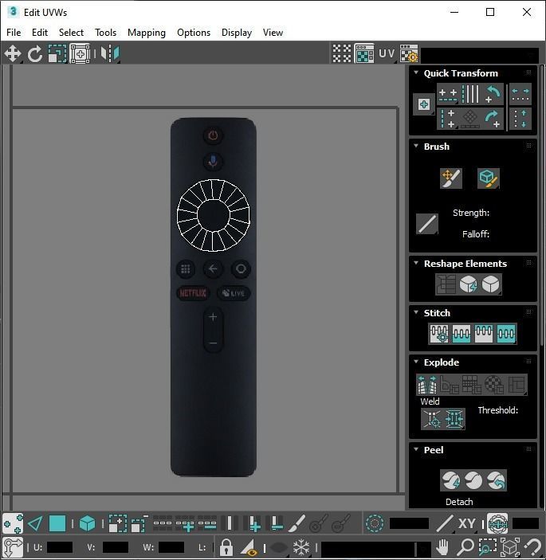
Task: Click the U coordinate input field
Action: 59,547
